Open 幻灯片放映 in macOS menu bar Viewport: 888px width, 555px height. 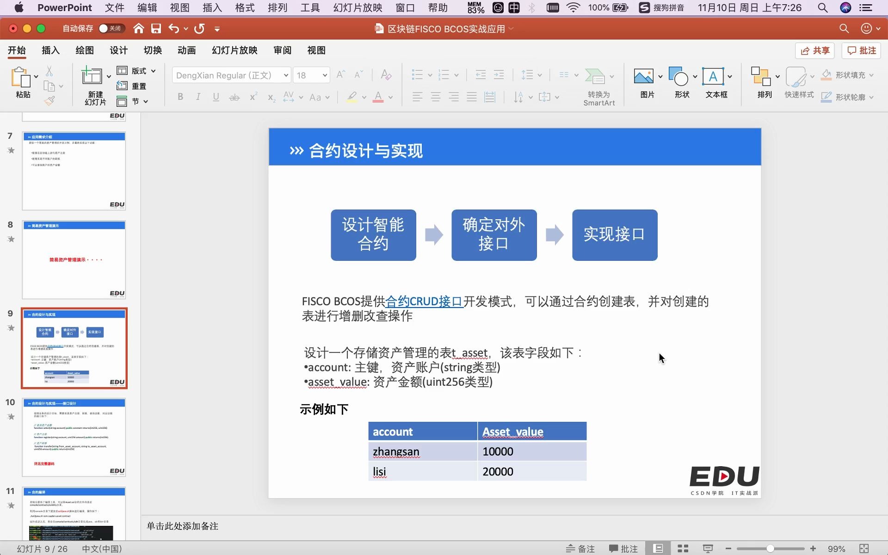(358, 8)
